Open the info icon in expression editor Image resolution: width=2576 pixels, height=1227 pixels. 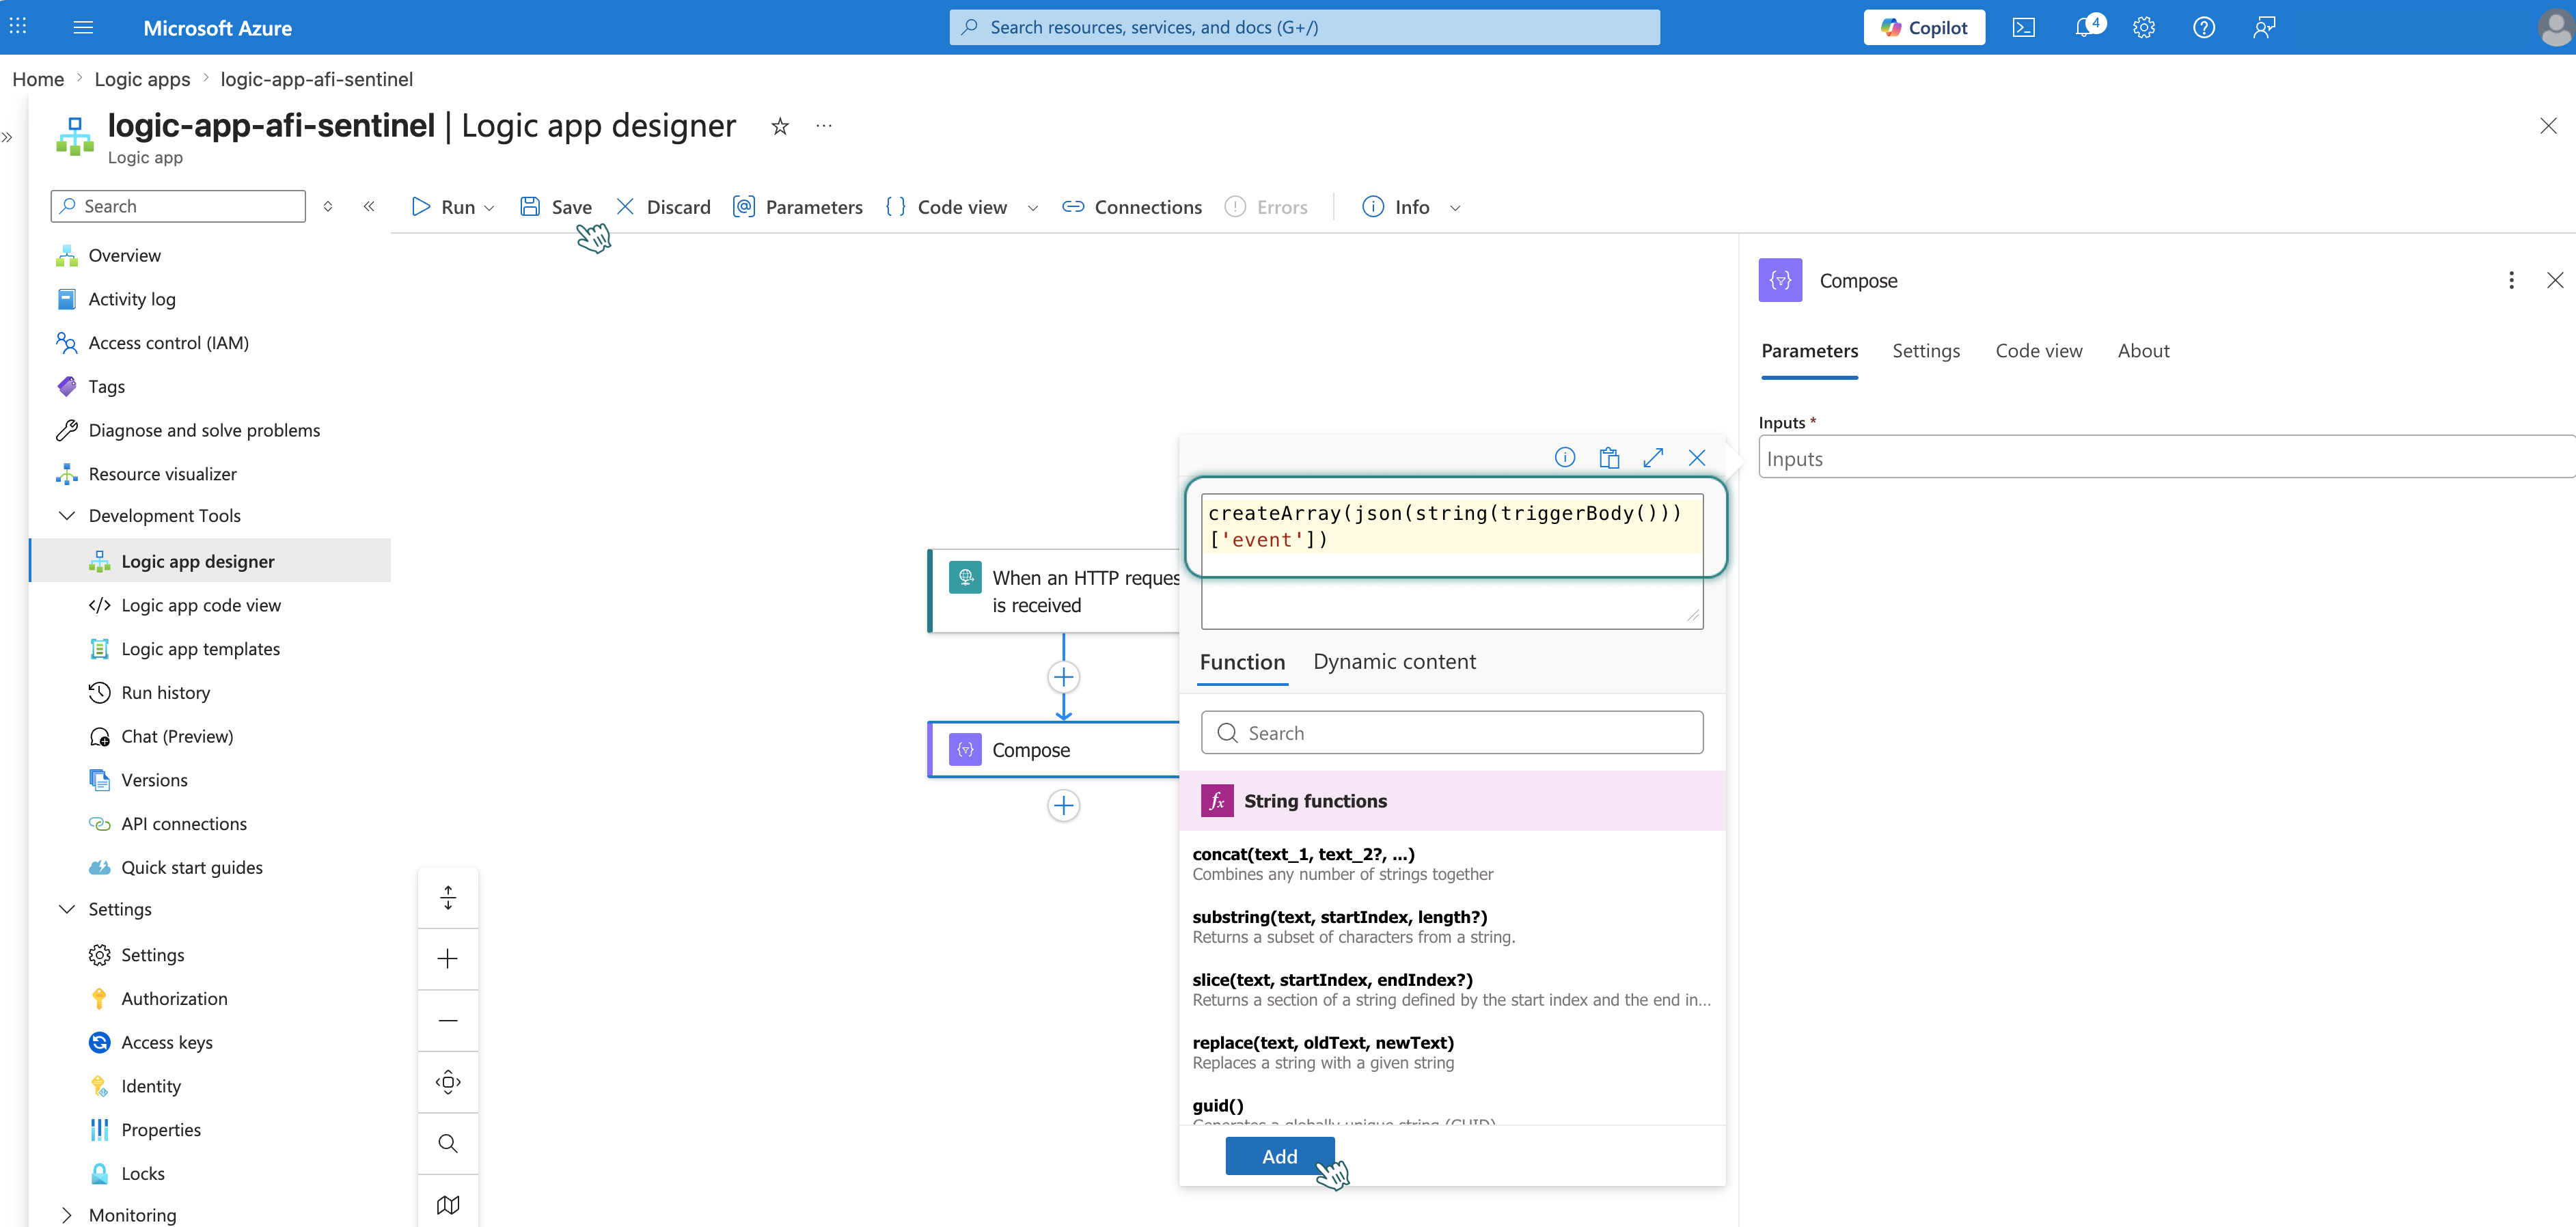coord(1565,457)
